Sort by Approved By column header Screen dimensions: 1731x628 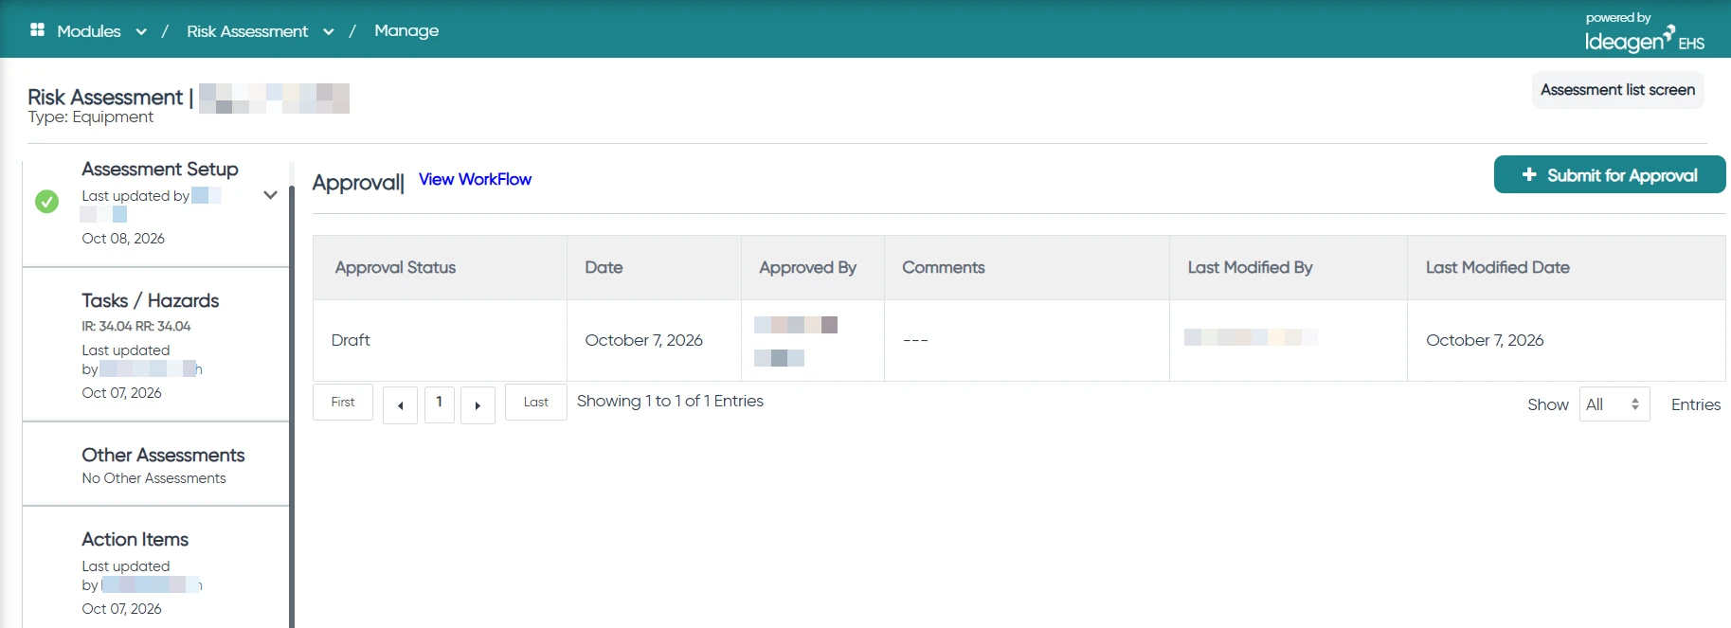tap(813, 268)
